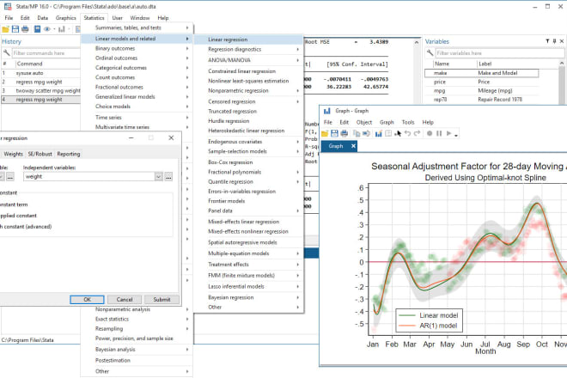The image size is (567, 378).
Task: Expand the ANOVA/MANOVA submenu
Action: (x=249, y=60)
